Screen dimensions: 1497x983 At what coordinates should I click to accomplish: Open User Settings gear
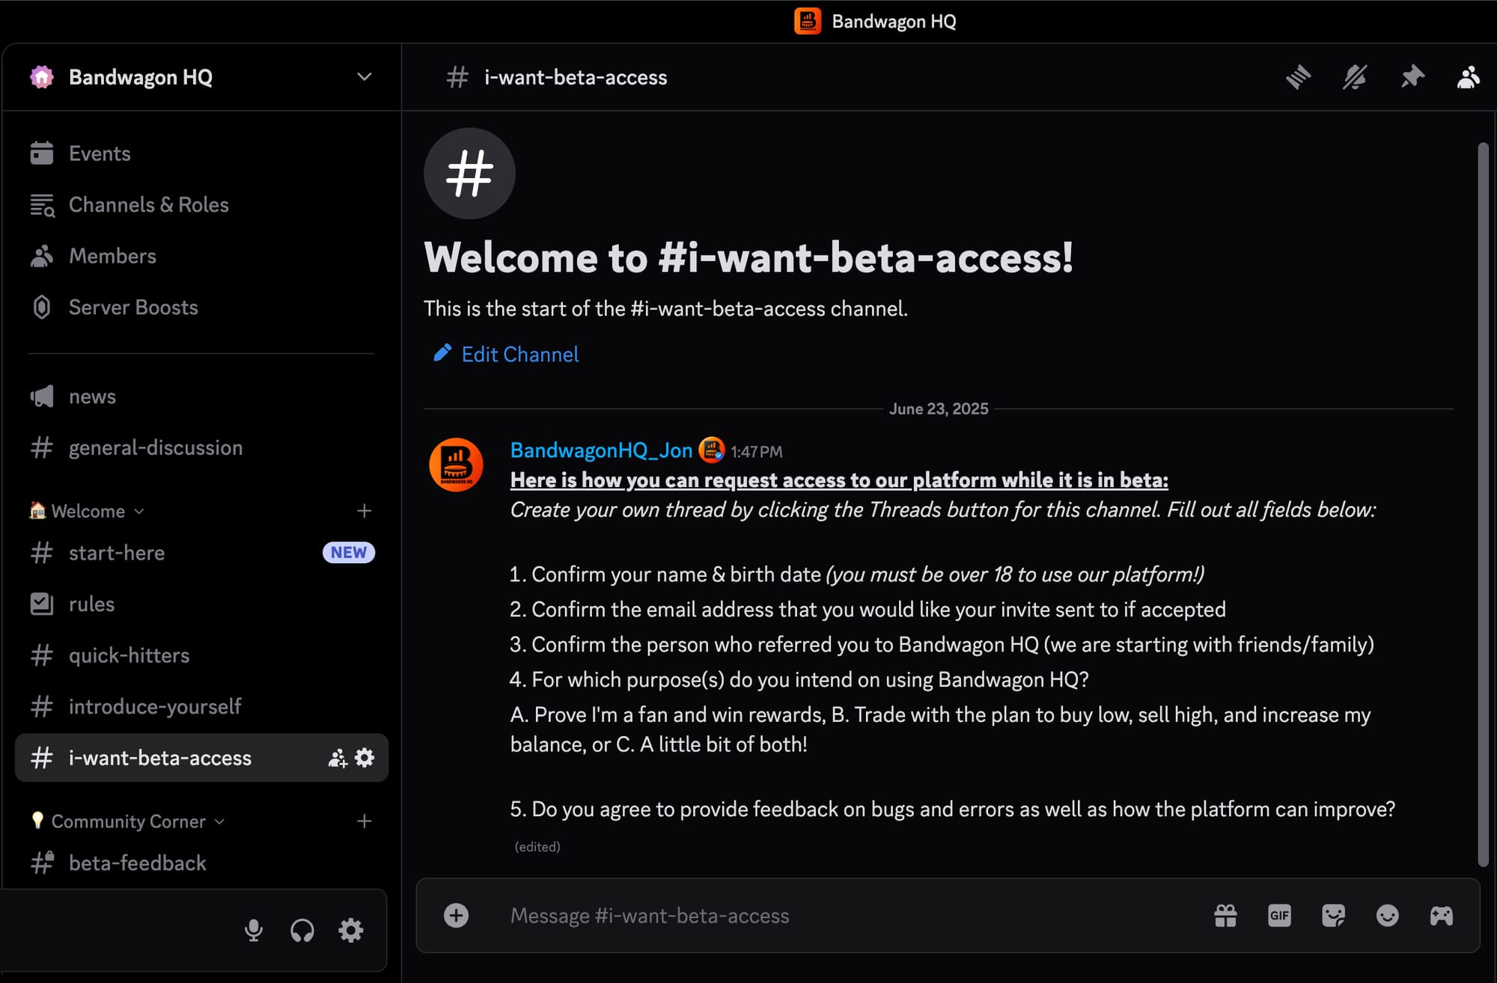point(351,931)
